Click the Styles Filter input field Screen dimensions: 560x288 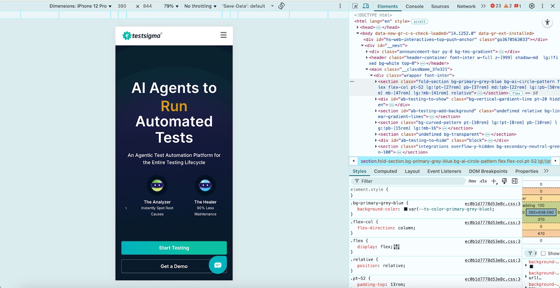tap(408, 181)
